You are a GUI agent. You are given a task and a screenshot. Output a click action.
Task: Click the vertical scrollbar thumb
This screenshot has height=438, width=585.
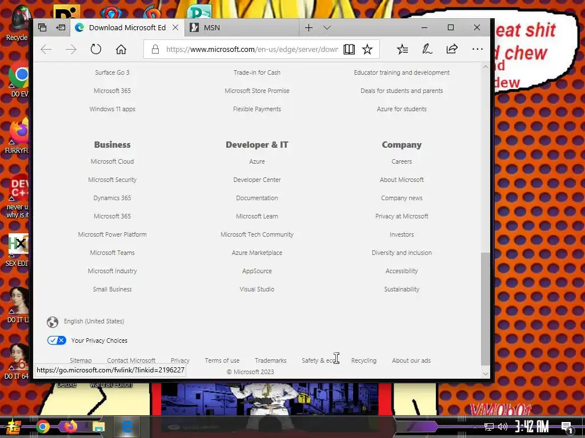(486, 309)
